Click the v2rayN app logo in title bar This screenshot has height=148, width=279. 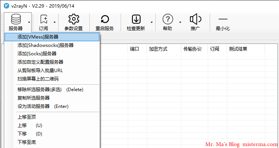click(x=6, y=6)
